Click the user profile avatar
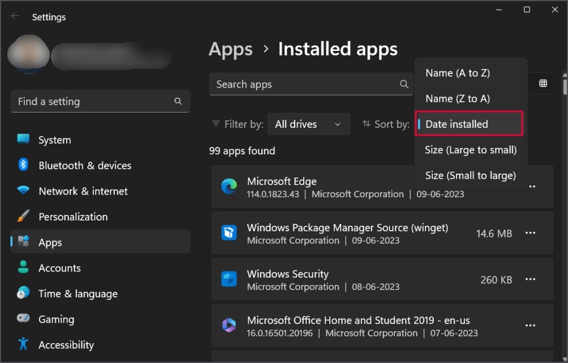The width and height of the screenshot is (568, 363). coord(29,54)
